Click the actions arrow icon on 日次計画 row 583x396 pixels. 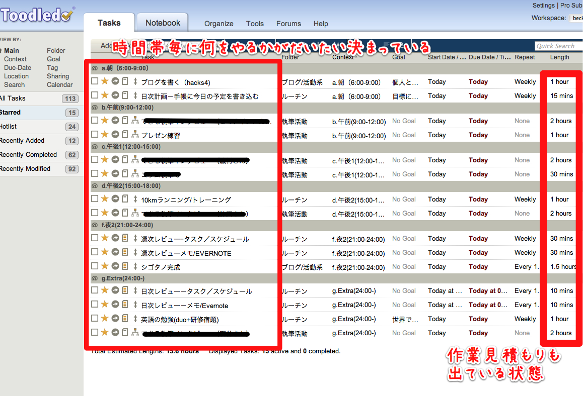115,95
